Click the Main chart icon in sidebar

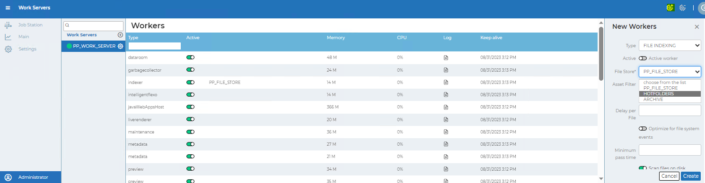tap(8, 37)
